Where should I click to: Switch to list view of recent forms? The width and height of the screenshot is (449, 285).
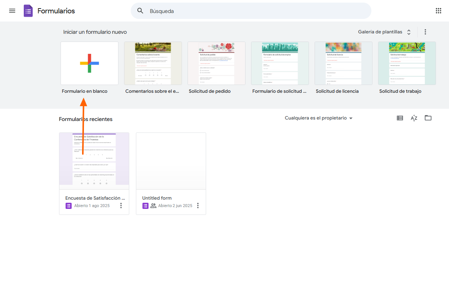coord(400,118)
